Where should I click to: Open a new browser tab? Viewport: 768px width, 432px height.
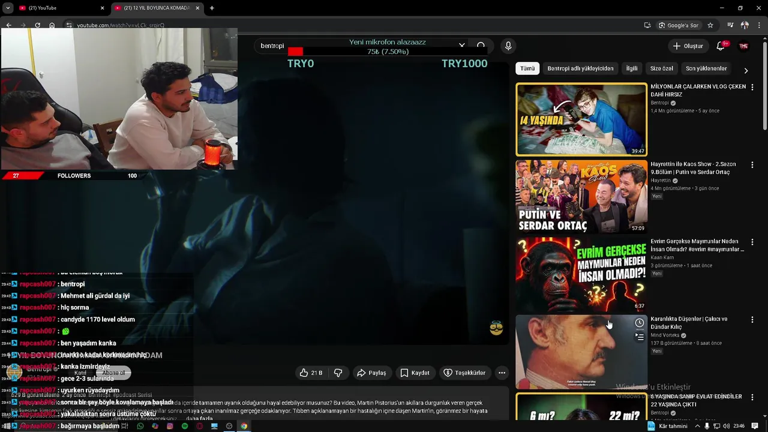point(212,8)
